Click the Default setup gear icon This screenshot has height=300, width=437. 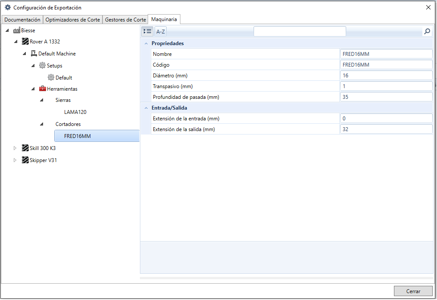pyautogui.click(x=51, y=77)
